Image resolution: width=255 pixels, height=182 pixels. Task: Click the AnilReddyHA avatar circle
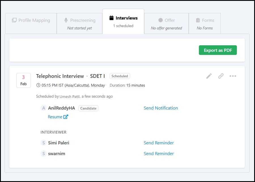coord(44,108)
